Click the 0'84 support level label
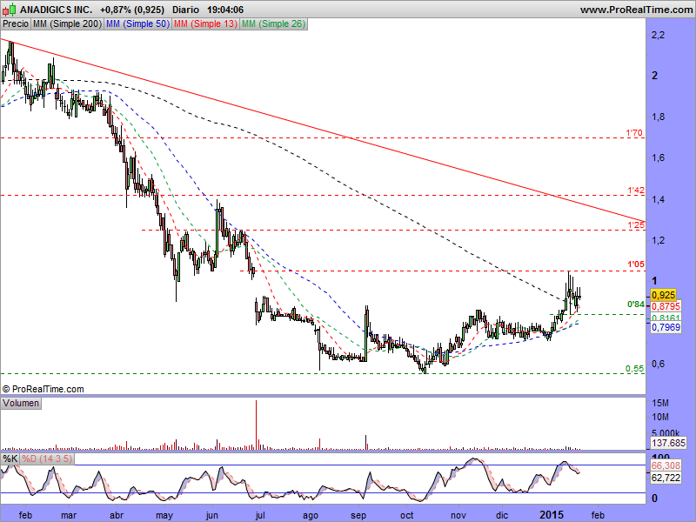The height and width of the screenshot is (522, 696). [636, 304]
